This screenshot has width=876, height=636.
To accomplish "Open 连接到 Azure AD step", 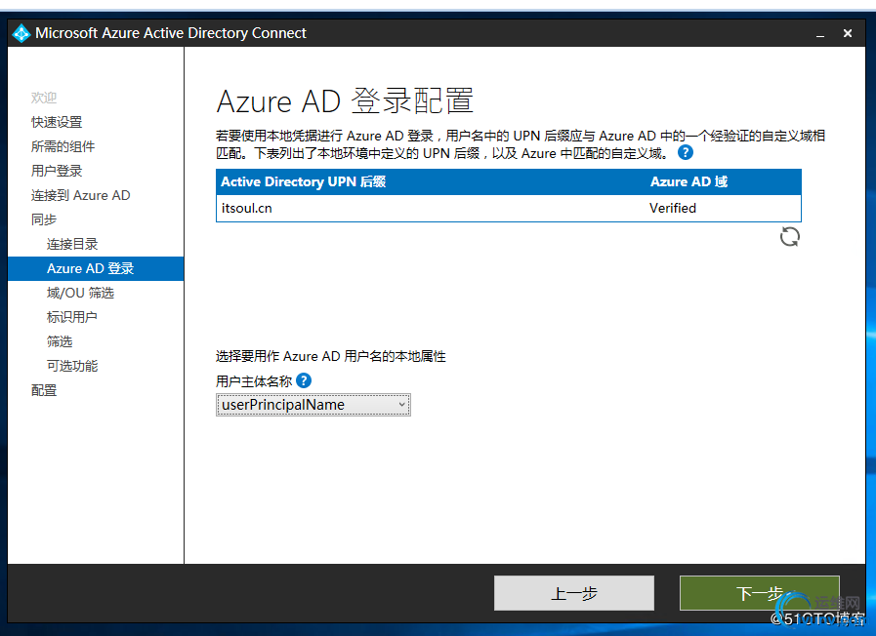I will 80,195.
